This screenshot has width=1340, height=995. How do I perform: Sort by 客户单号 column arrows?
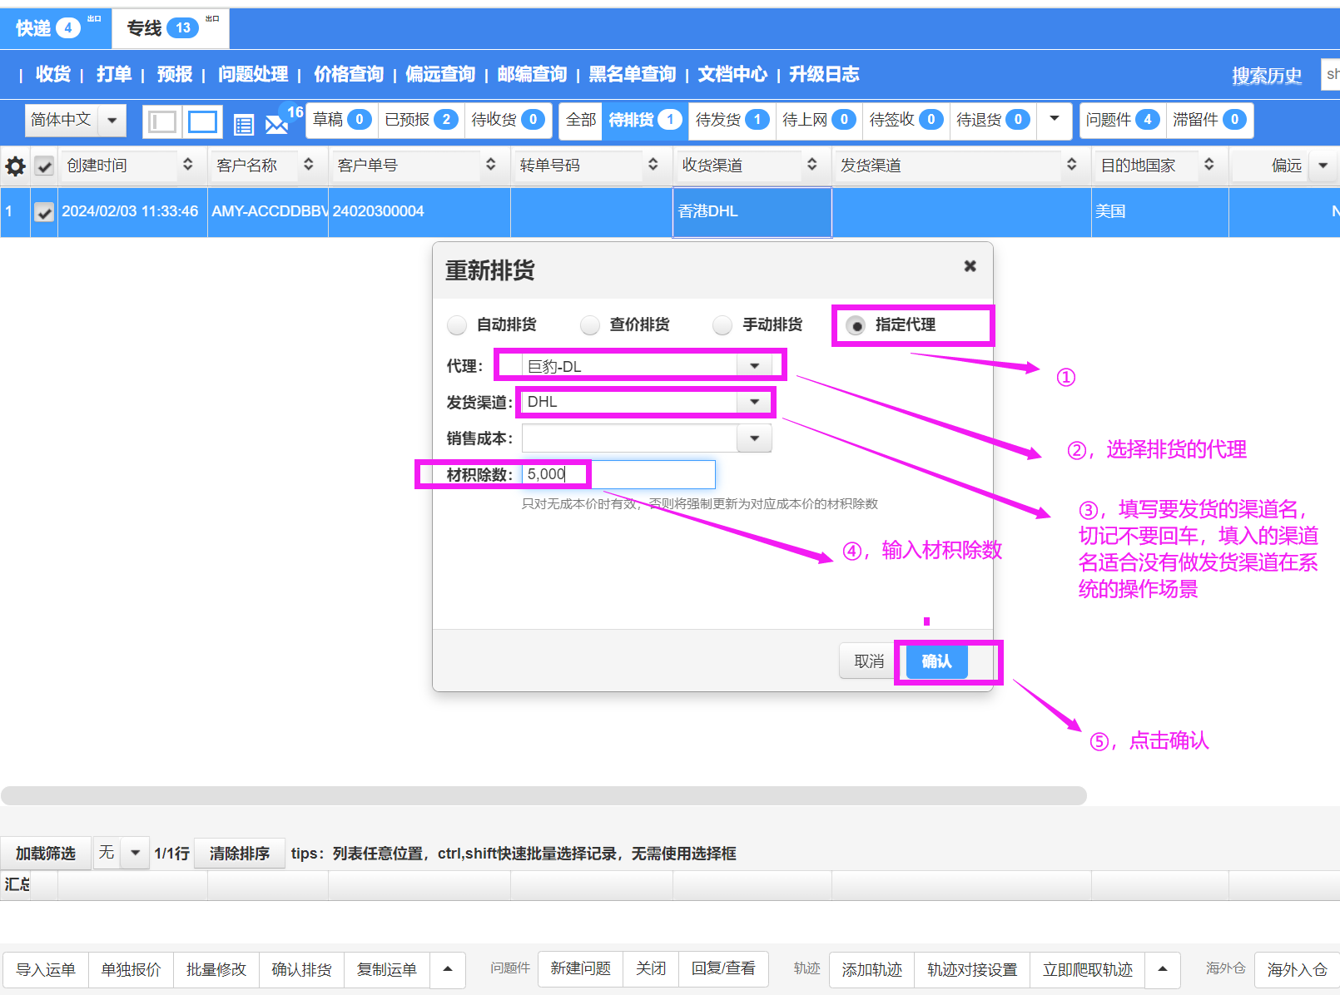491,165
